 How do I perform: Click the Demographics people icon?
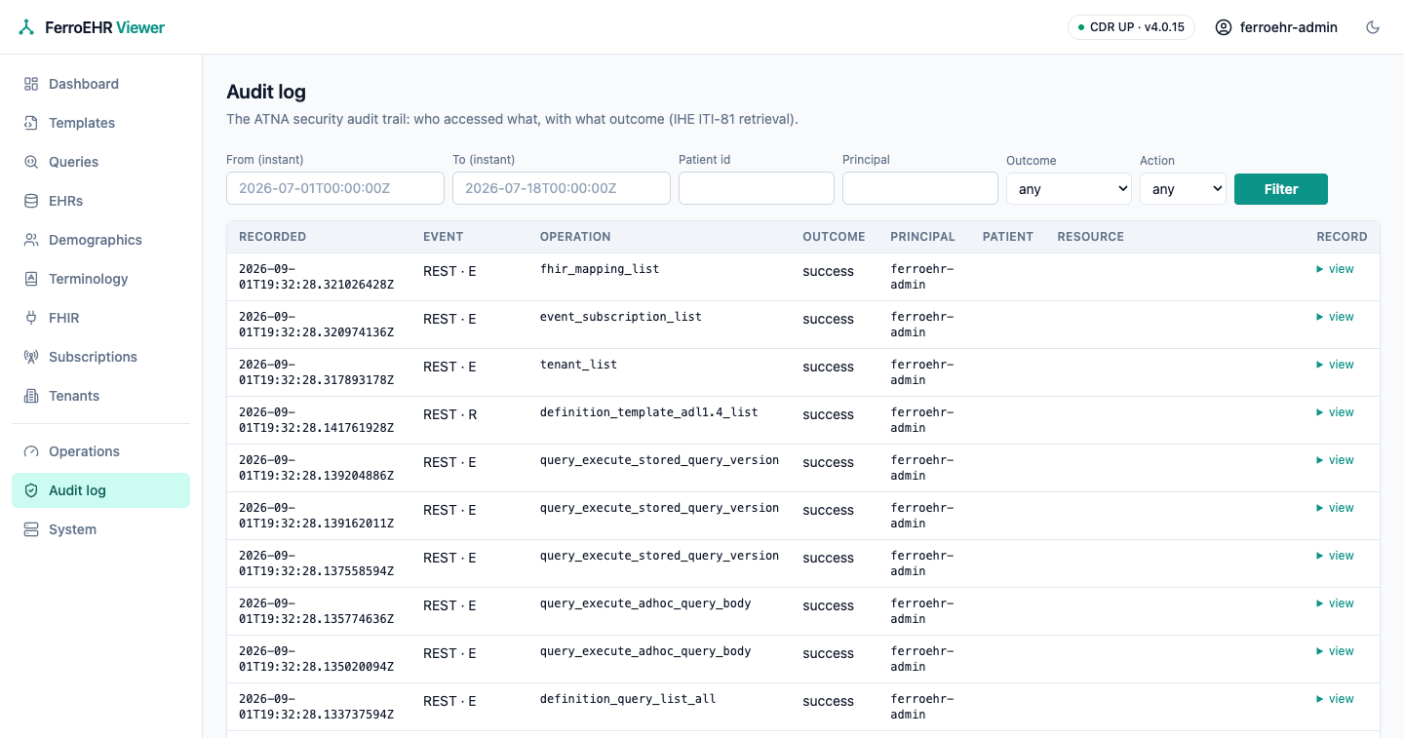pos(31,240)
